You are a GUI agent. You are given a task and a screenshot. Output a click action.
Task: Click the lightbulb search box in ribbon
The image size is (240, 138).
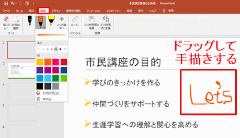(x=168, y=10)
